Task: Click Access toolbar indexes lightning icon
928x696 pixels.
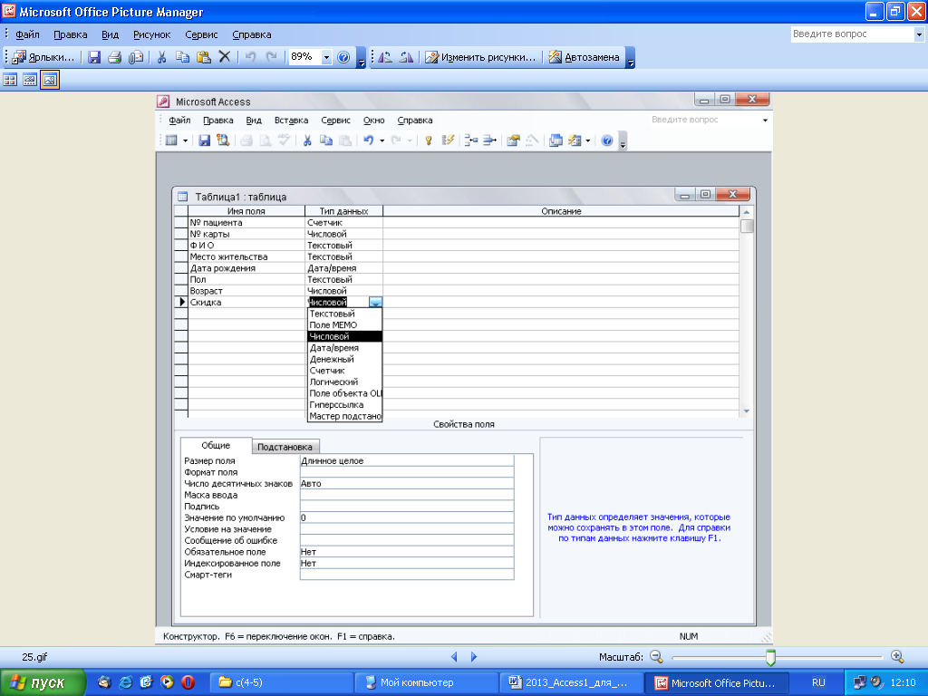Action: 448,140
